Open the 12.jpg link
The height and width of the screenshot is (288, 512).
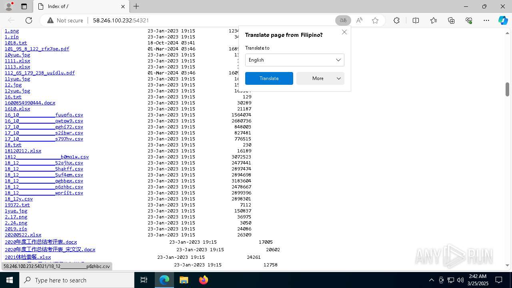(x=13, y=85)
